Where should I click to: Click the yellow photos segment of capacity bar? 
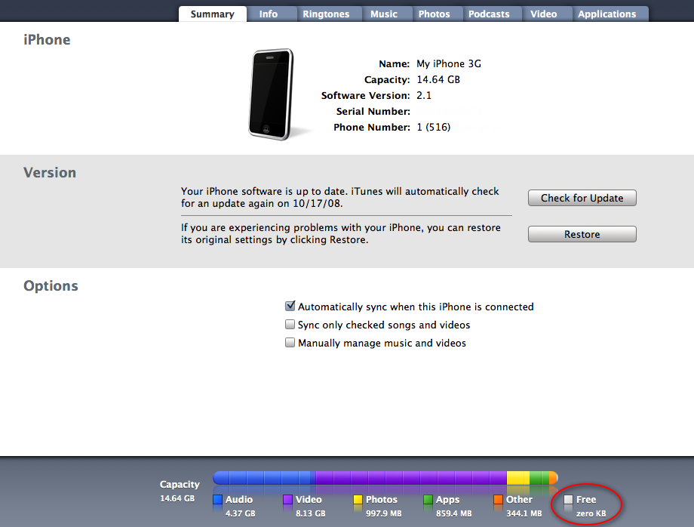click(518, 478)
